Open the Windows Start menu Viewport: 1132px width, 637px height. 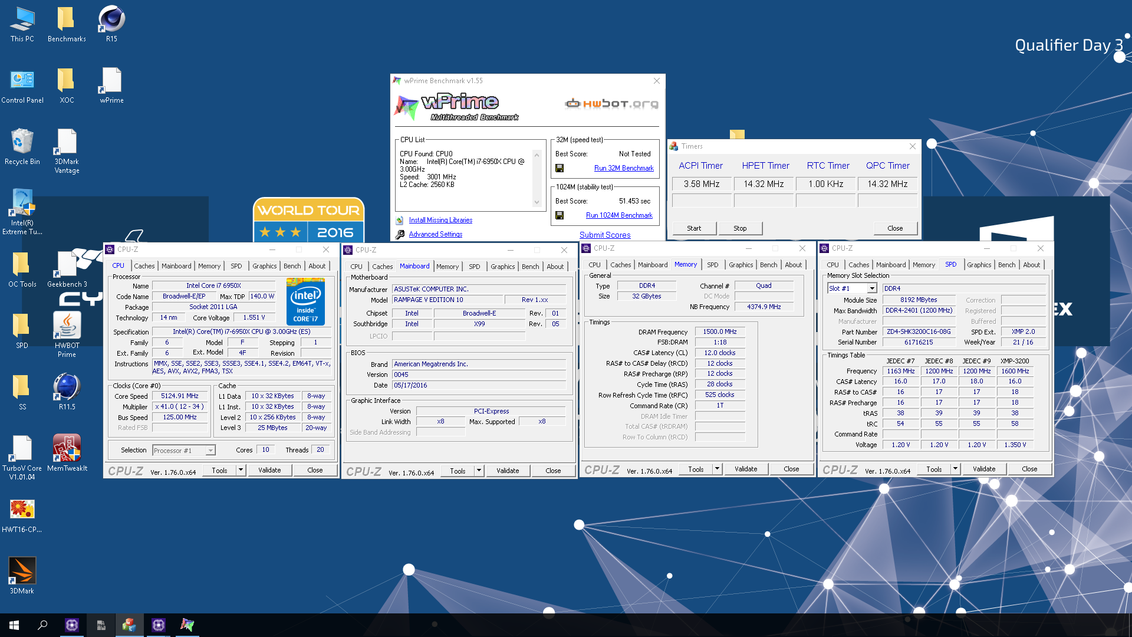click(x=14, y=625)
